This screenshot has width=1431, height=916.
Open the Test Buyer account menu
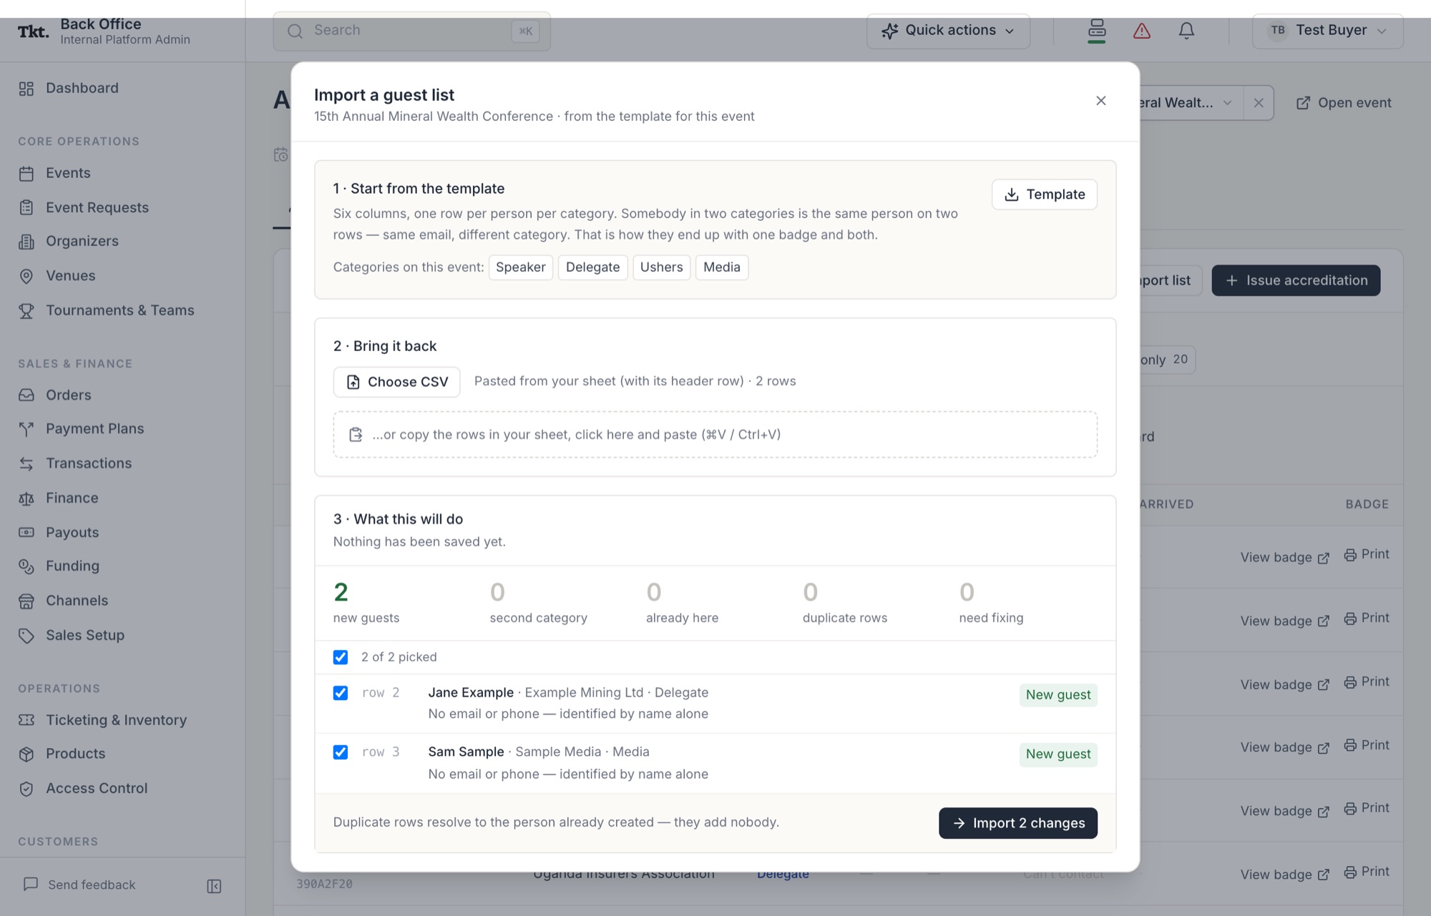1327,31
